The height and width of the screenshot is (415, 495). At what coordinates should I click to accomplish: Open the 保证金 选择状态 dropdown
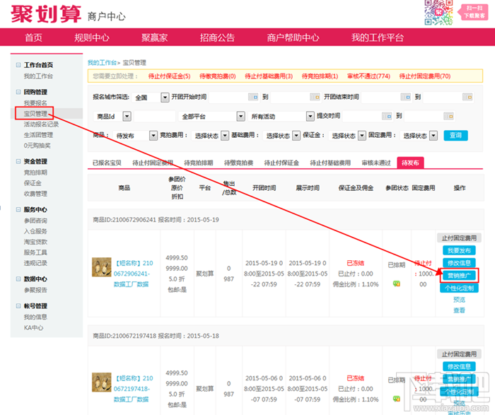[x=347, y=136]
